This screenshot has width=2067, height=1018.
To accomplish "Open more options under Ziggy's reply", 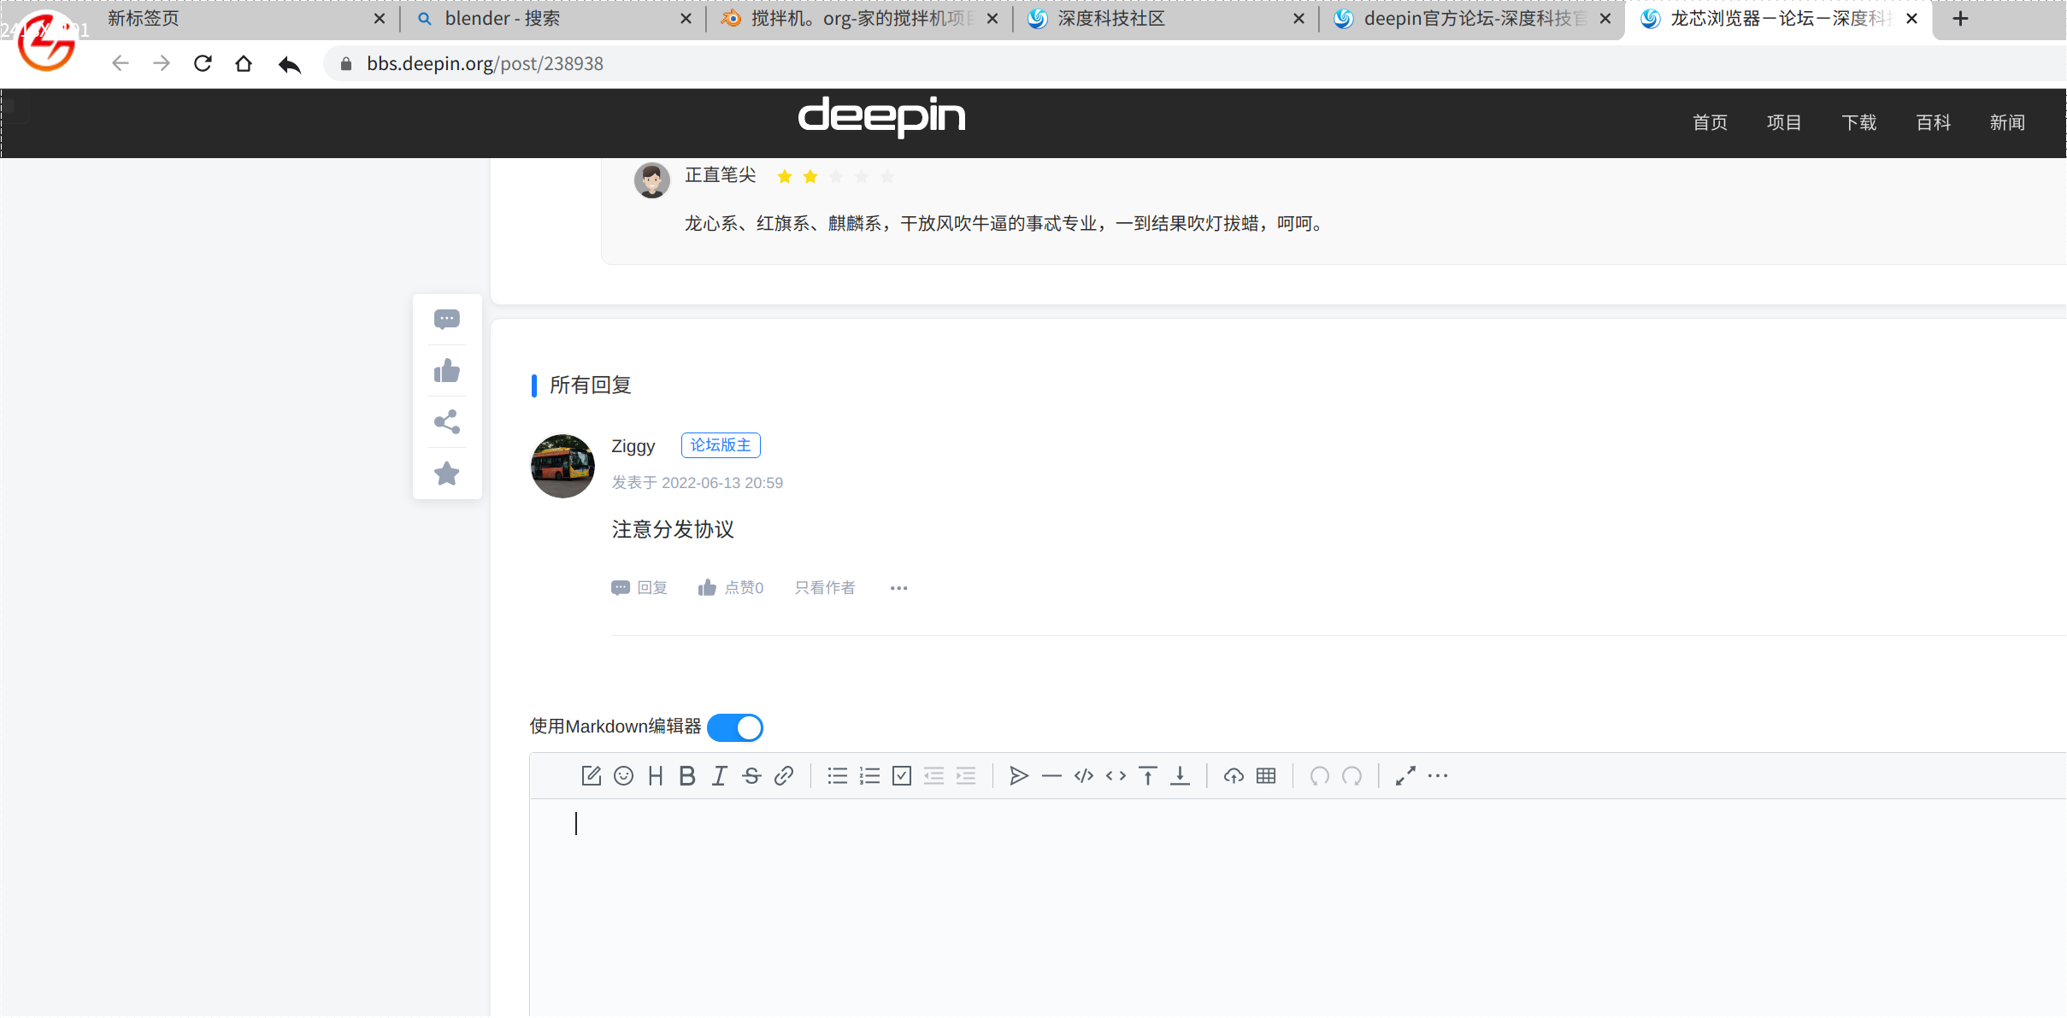I will pos(898,588).
